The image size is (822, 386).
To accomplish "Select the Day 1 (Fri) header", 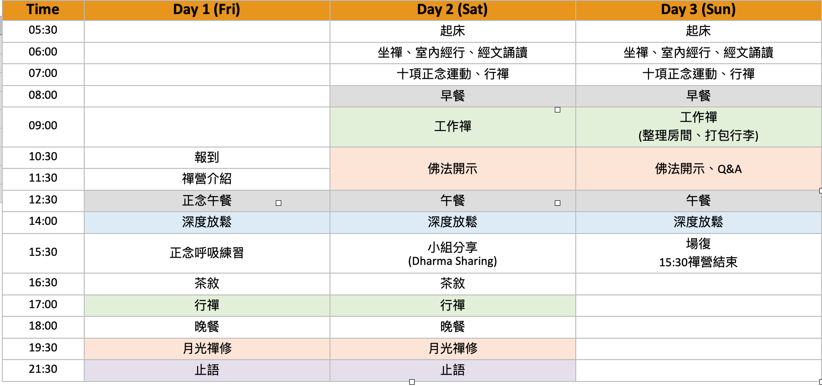I will [207, 10].
